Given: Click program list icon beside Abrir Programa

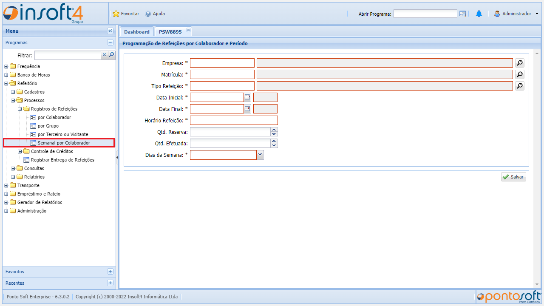Looking at the screenshot, I should [463, 14].
